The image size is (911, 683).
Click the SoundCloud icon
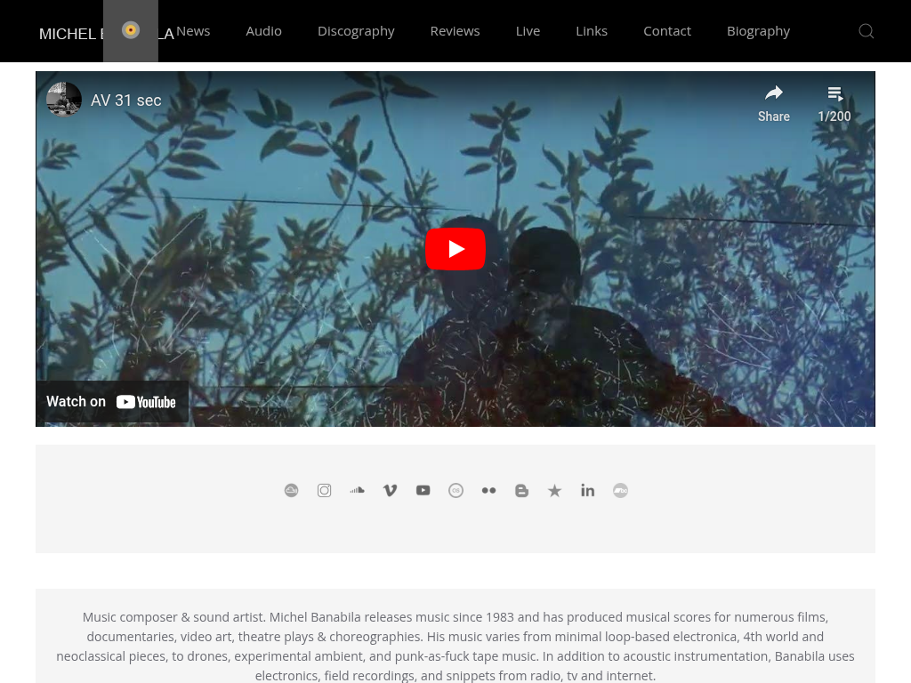pyautogui.click(x=357, y=490)
